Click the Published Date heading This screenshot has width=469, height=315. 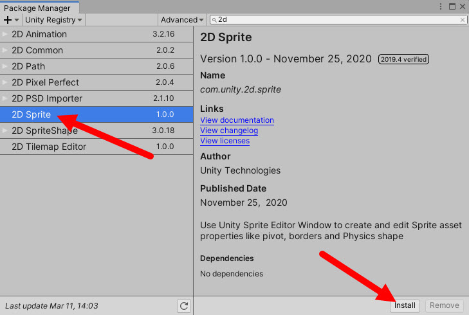tap(233, 188)
